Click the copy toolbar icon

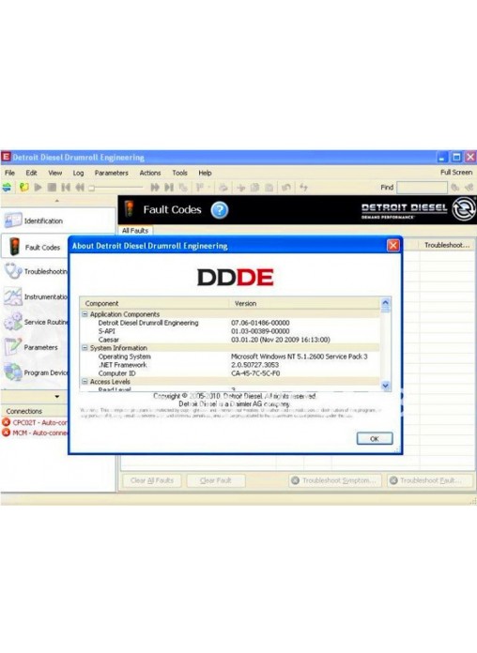254,188
